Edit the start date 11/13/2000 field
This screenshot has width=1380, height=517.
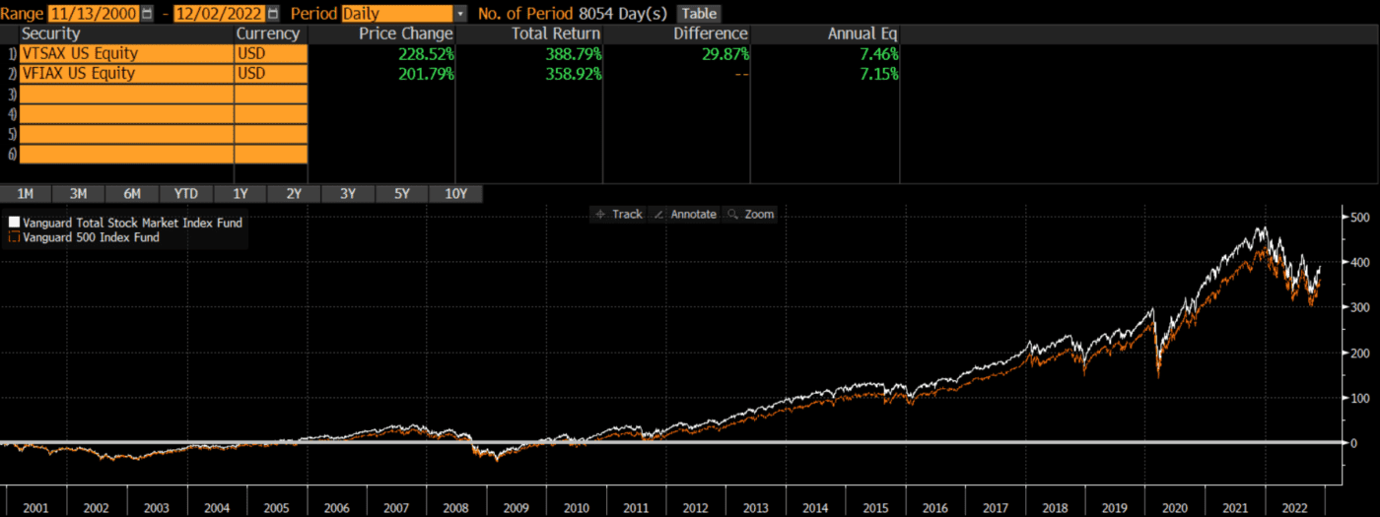[94, 14]
